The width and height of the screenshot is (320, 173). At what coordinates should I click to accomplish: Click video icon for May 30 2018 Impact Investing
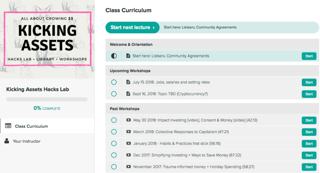coord(128,120)
